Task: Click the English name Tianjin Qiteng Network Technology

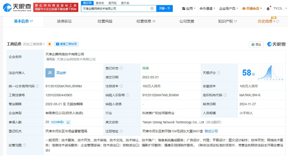Action: (x=173, y=122)
